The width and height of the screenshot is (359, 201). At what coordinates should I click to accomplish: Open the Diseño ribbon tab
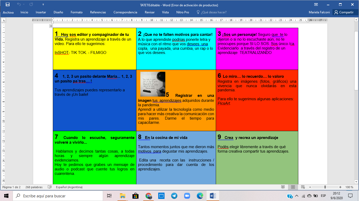click(x=58, y=12)
